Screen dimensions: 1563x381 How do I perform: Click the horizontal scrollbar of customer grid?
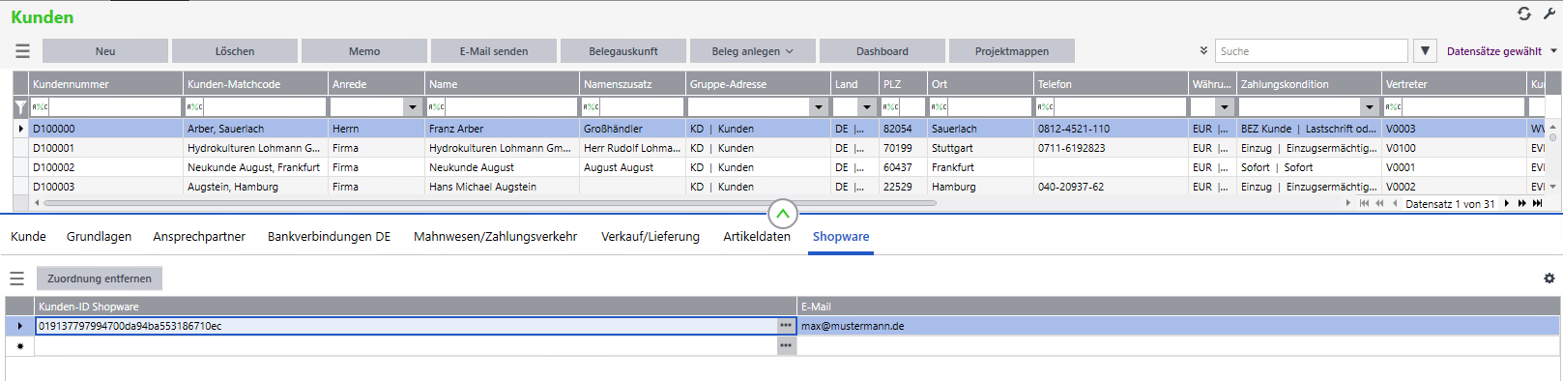click(490, 203)
